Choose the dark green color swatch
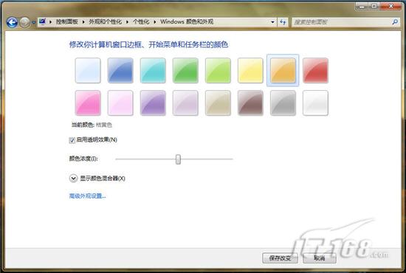The image size is (406, 273). pos(185,70)
